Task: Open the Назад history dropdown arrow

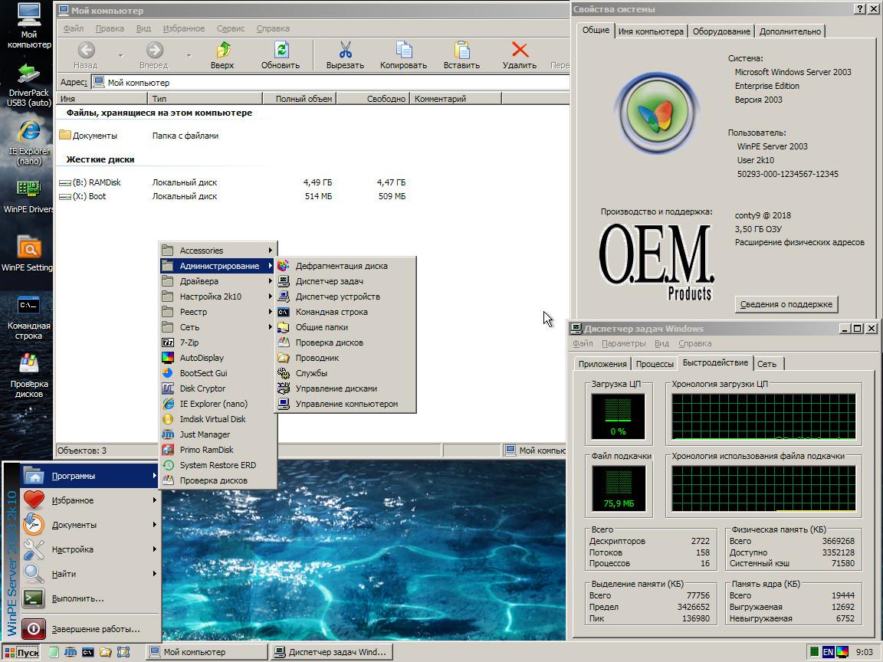Action: [120, 55]
